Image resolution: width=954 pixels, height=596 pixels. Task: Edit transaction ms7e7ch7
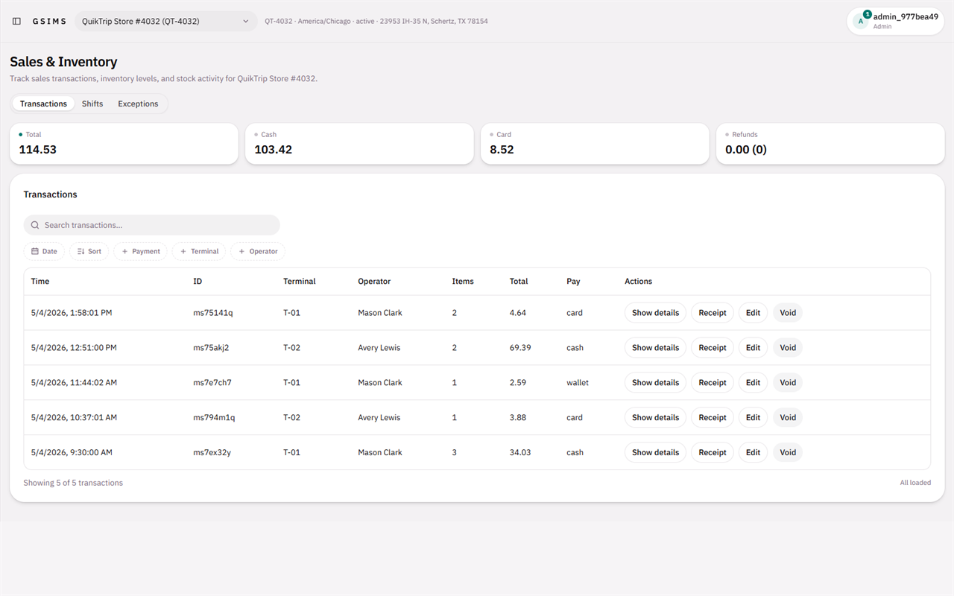[754, 383]
